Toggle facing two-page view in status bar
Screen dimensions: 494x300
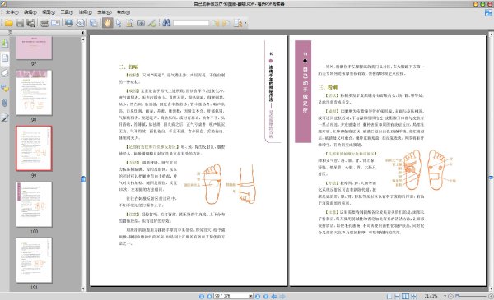(x=405, y=296)
